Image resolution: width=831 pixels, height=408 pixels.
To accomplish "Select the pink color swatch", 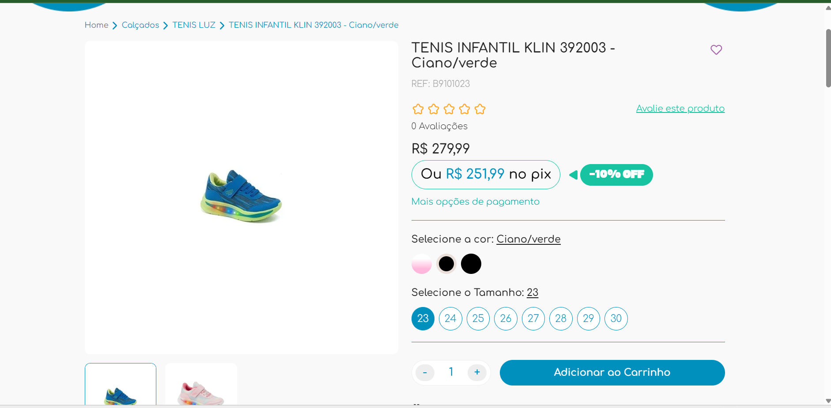I will coord(422,264).
